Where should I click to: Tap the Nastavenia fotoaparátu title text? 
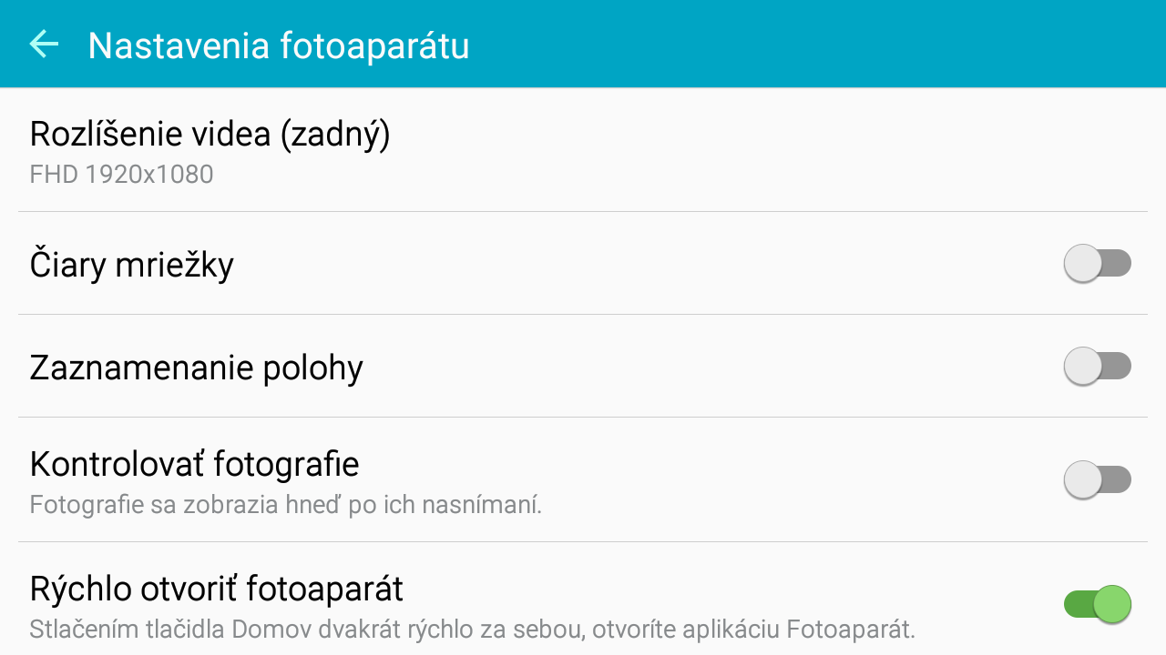[x=278, y=45]
